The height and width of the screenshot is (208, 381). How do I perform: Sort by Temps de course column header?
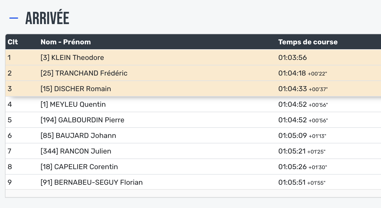(308, 42)
